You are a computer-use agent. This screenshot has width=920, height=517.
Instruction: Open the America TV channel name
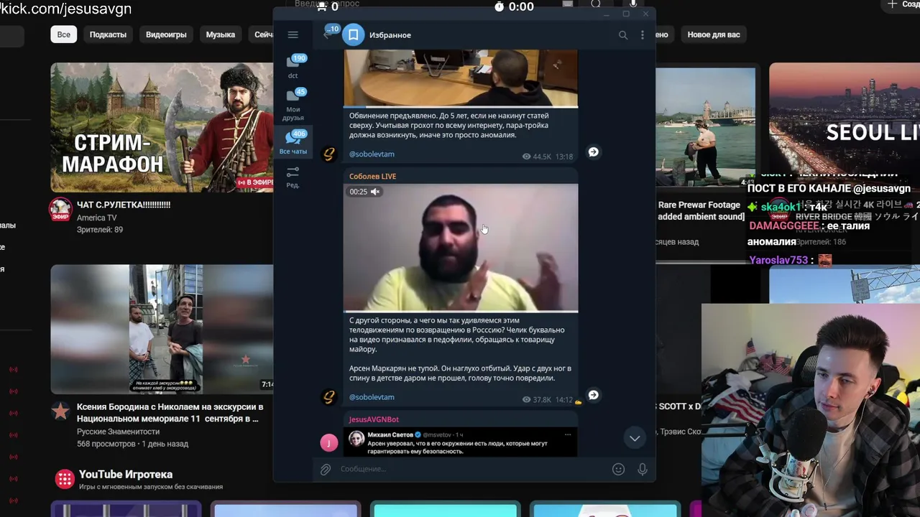click(96, 218)
